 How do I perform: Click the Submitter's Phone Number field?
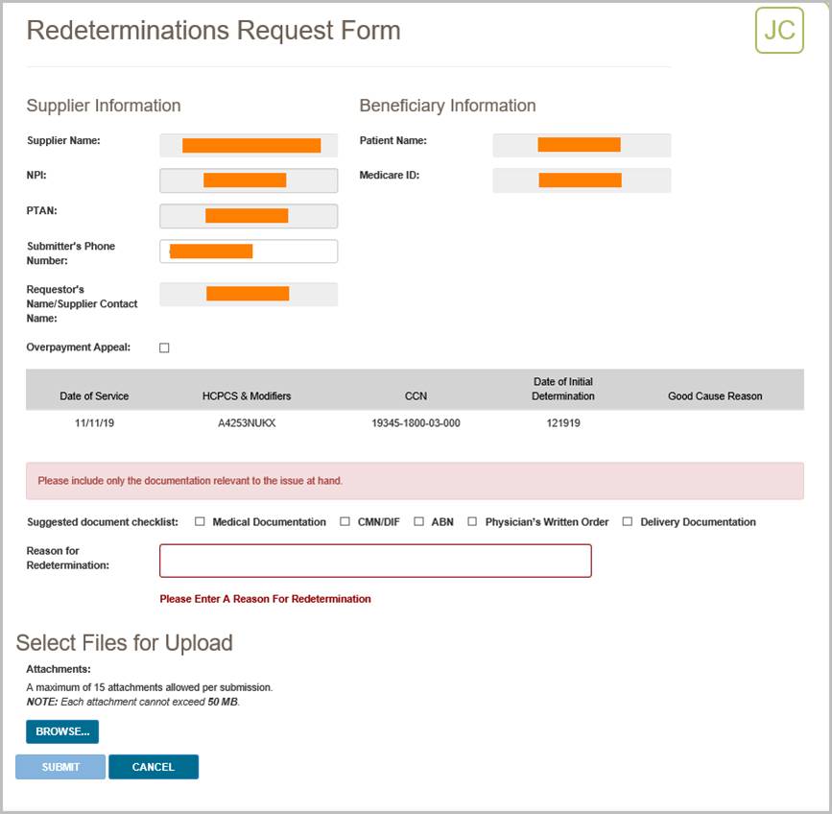click(248, 251)
